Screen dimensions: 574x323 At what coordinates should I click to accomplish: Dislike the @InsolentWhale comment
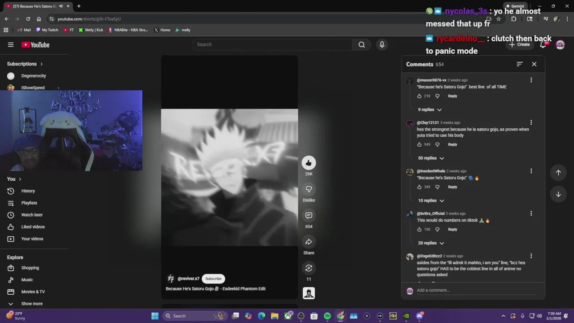[x=437, y=187]
